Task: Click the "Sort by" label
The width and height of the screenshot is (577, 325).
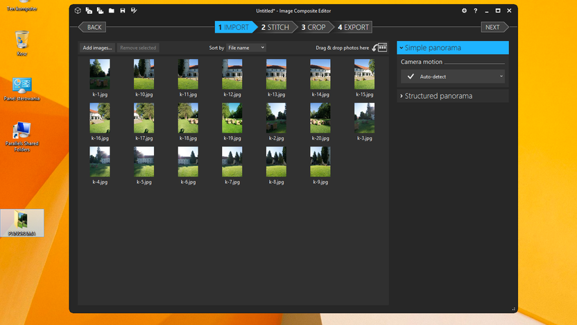Action: pyautogui.click(x=216, y=48)
